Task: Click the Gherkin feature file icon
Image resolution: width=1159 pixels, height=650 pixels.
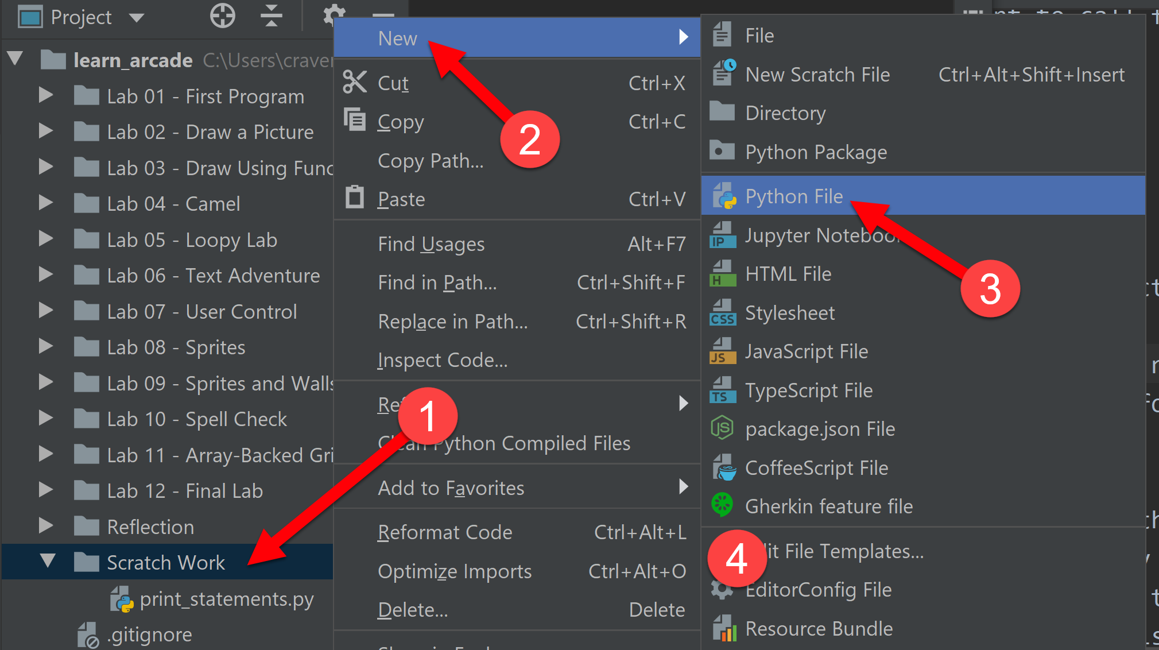Action: coord(722,505)
